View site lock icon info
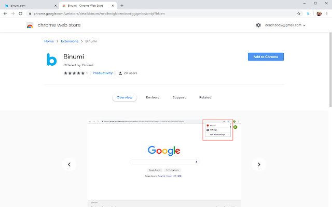Image resolution: width=332 pixels, height=207 pixels. point(30,13)
